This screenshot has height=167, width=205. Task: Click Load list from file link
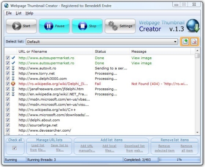point(38,148)
